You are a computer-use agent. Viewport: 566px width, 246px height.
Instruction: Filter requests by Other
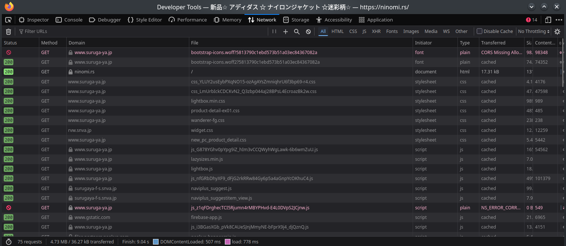tap(461, 31)
